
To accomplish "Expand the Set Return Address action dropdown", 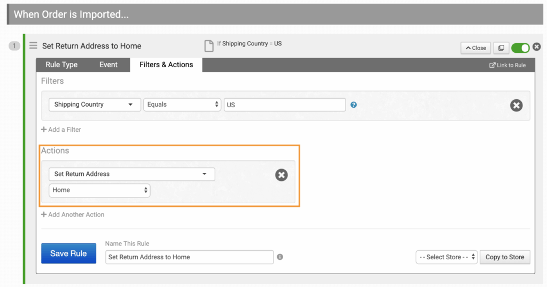I will pyautogui.click(x=131, y=174).
